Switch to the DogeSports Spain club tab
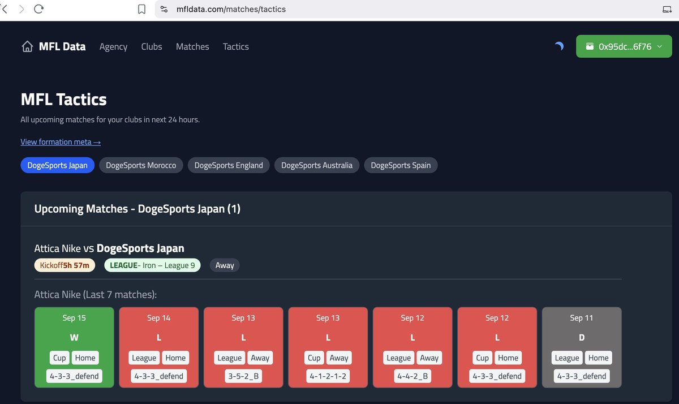Image resolution: width=679 pixels, height=404 pixels. 401,165
